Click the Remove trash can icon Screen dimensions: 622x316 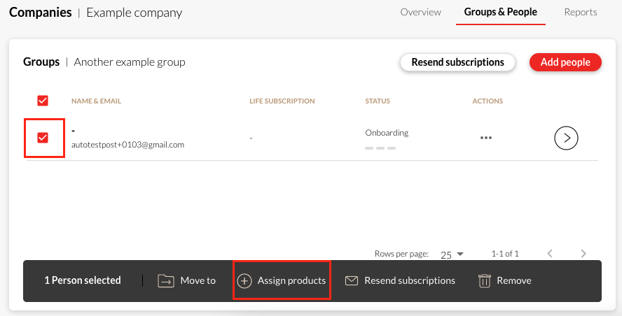tap(484, 280)
